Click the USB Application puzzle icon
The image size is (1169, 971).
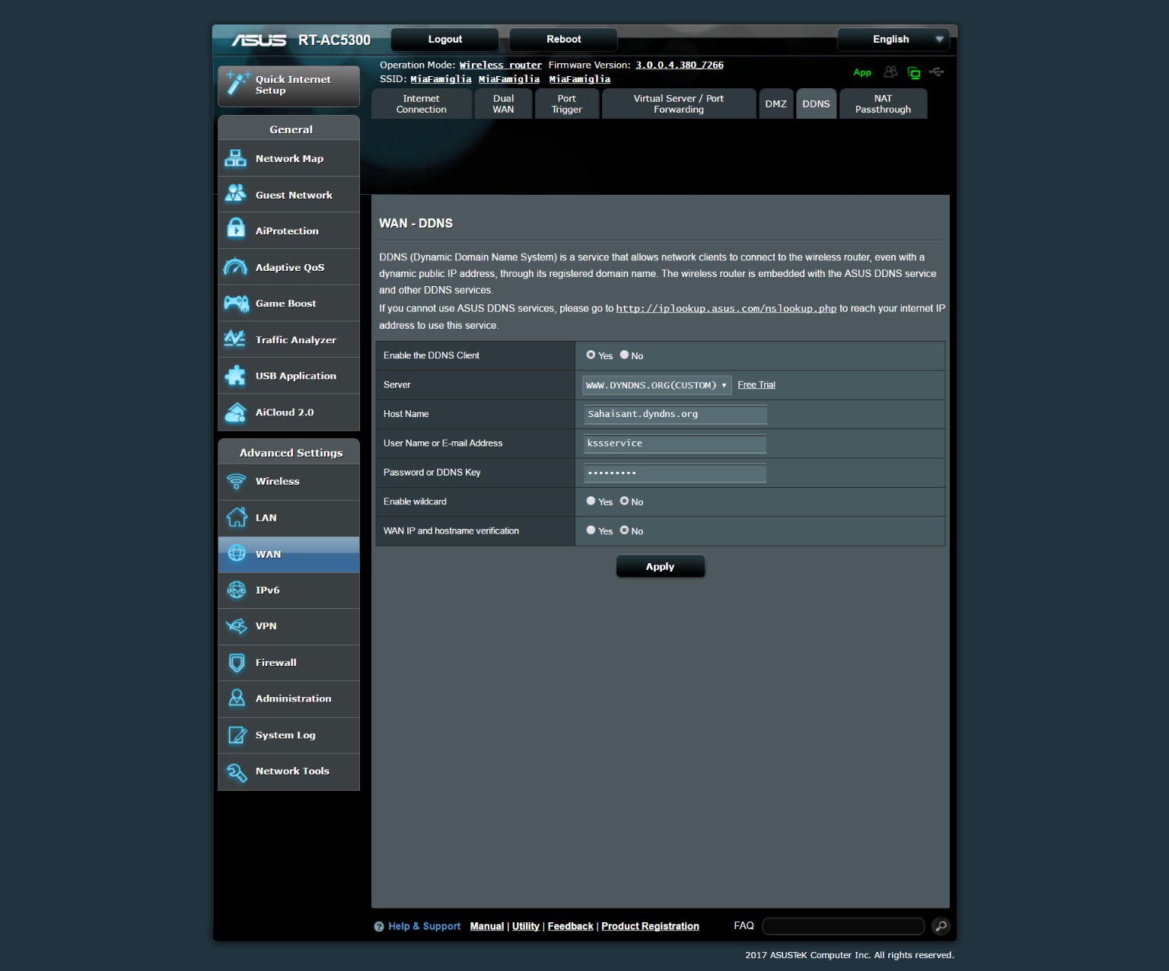[236, 375]
